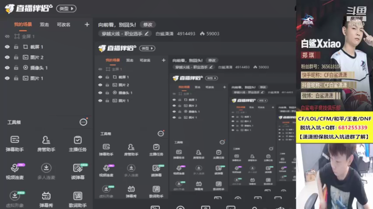The width and height of the screenshot is (373, 209).
Task: Select the 全屏 1 source row name
Action: 28,36
